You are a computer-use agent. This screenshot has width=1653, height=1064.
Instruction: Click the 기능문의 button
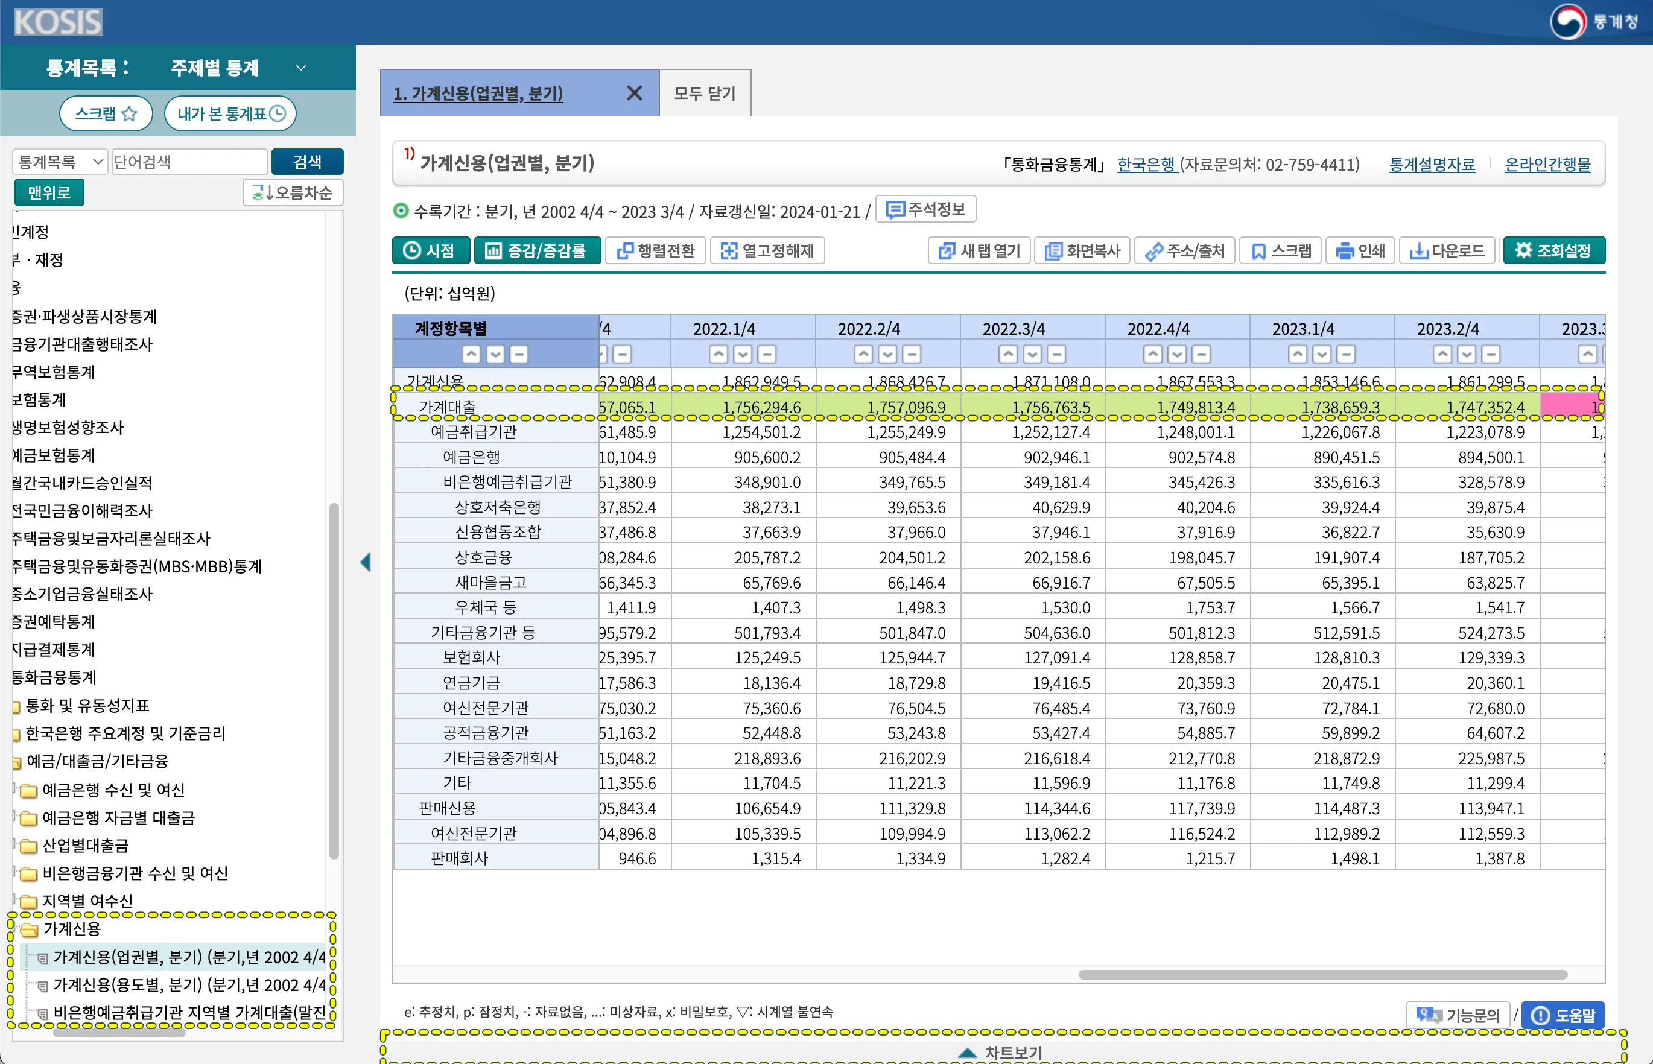tap(1458, 1015)
